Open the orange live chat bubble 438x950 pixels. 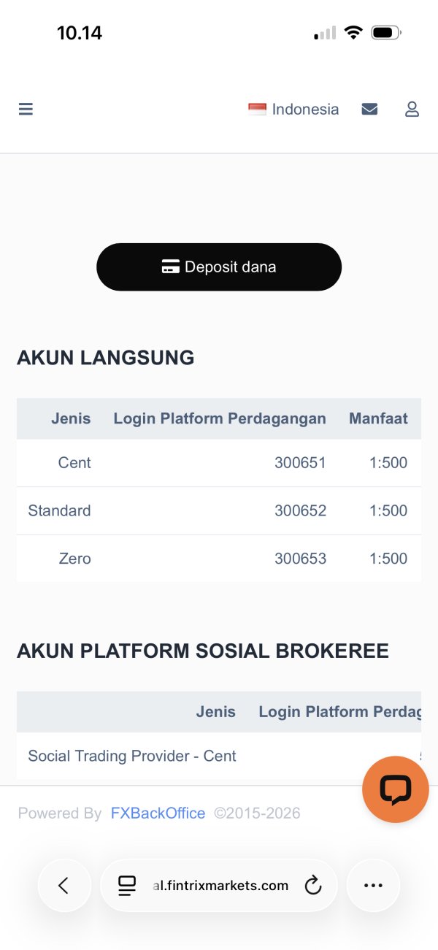pos(395,789)
